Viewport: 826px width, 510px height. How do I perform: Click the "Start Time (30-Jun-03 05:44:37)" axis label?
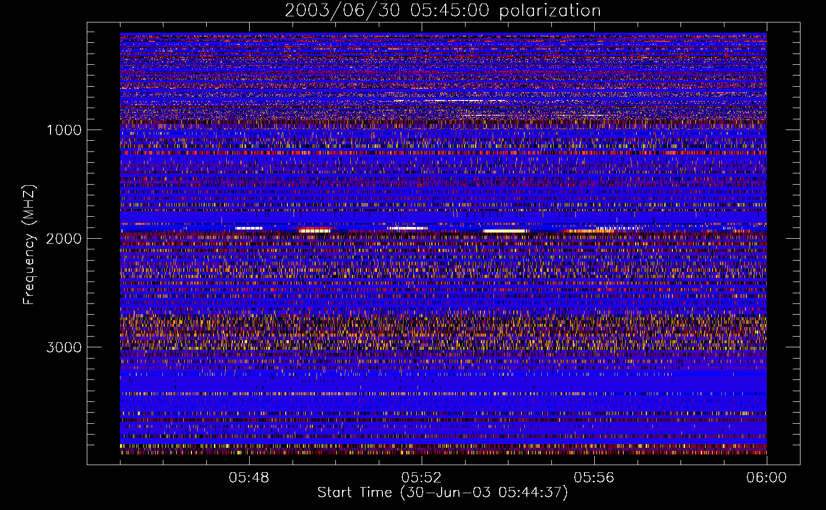pyautogui.click(x=443, y=493)
